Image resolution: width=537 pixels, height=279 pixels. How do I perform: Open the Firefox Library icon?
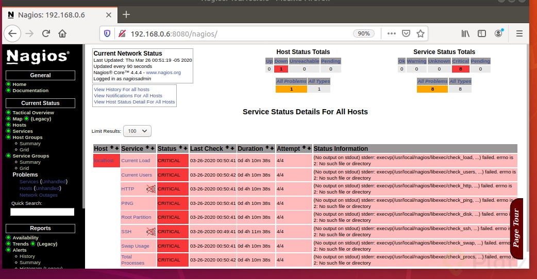coord(465,33)
